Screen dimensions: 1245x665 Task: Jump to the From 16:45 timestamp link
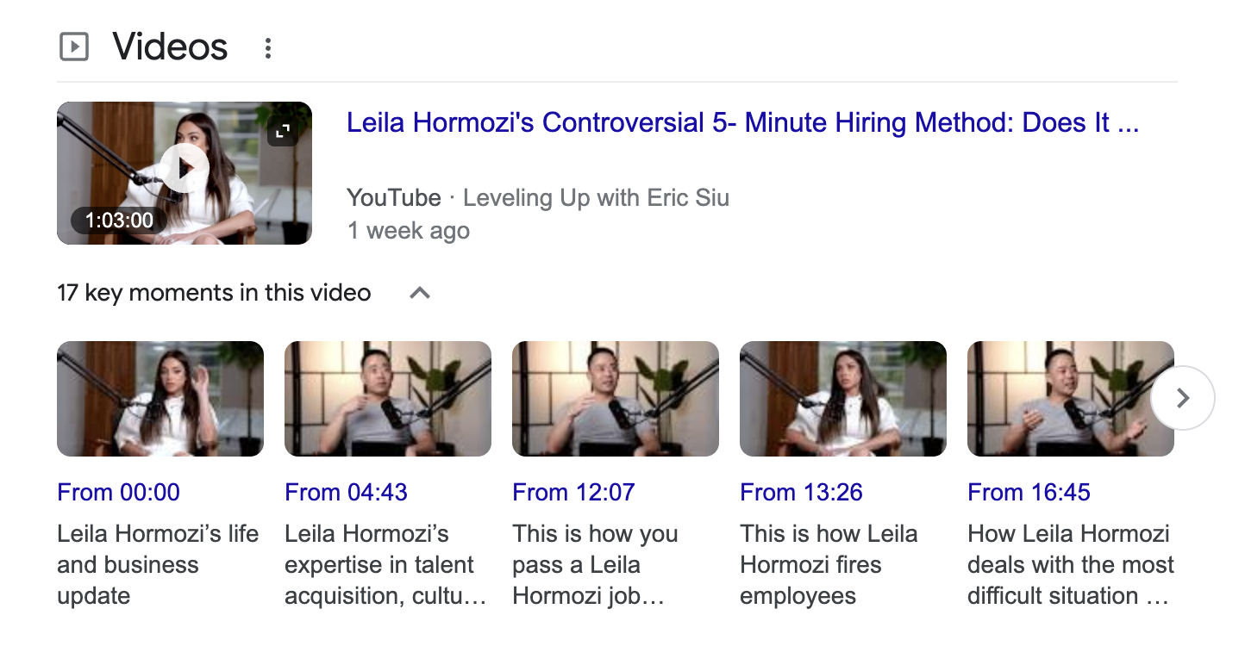coord(1029,493)
